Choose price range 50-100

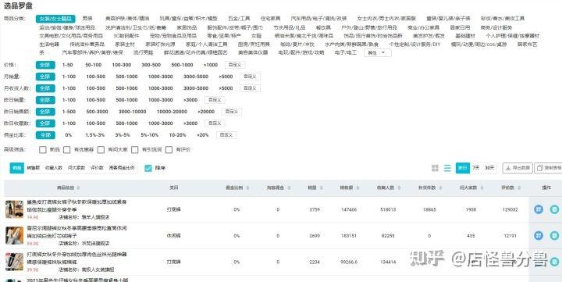tap(93, 65)
